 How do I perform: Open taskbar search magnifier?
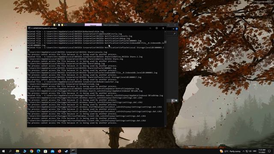click(x=10, y=151)
